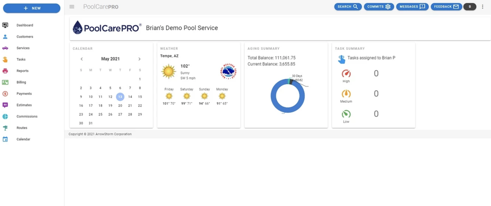Select day 1 in May calendar
Image resolution: width=491 pixels, height=206 pixels.
pos(140,79)
